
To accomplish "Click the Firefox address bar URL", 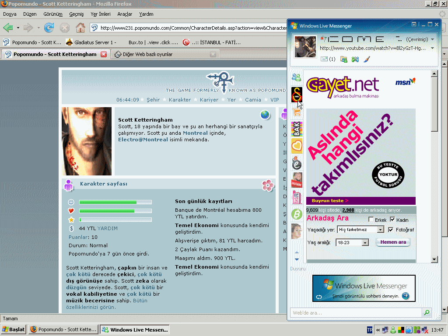I will point(193,28).
